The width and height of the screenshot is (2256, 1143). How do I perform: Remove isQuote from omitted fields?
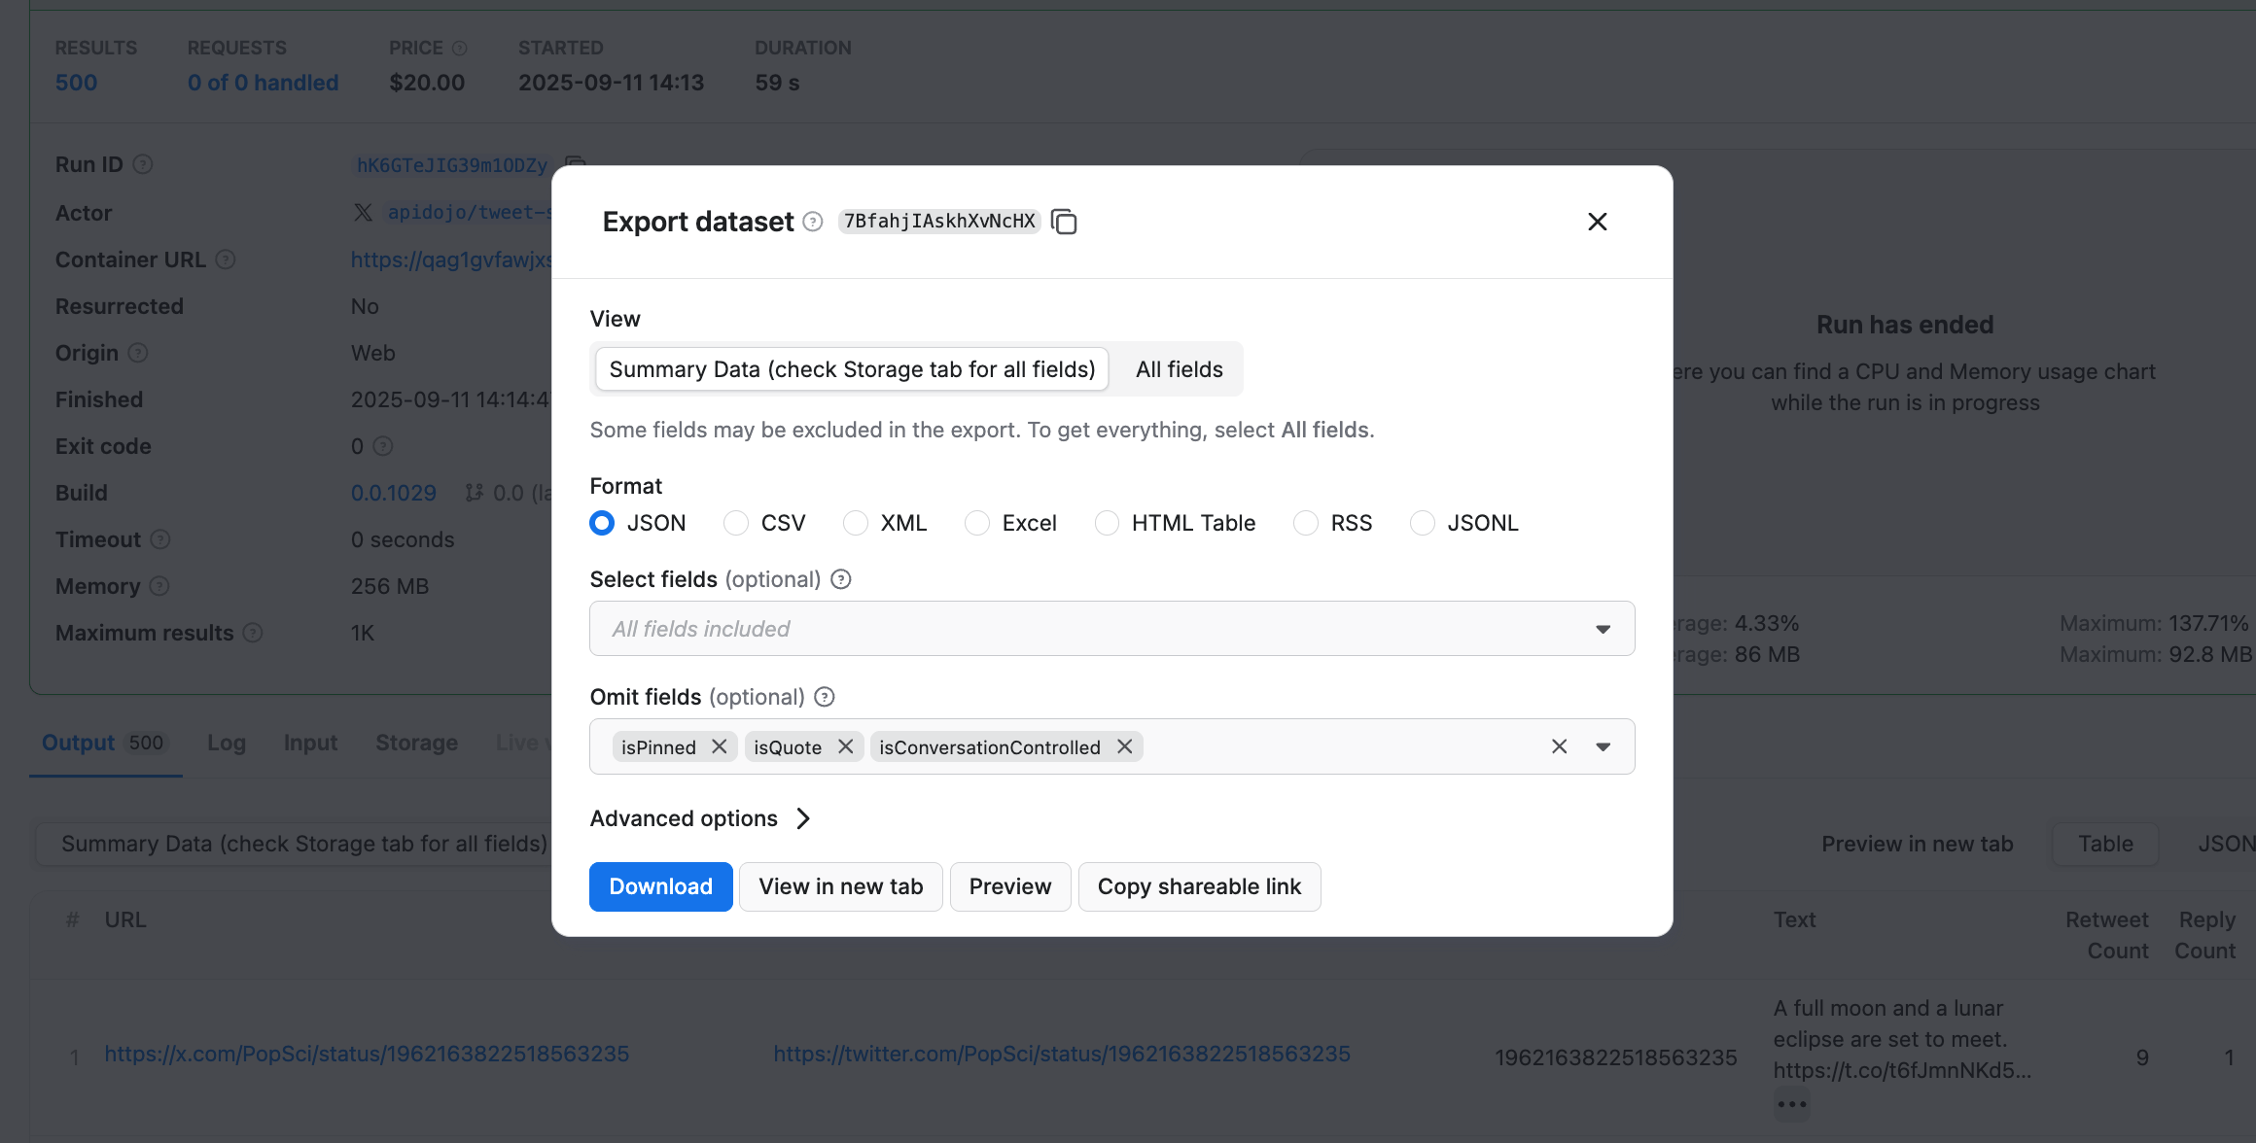click(845, 746)
